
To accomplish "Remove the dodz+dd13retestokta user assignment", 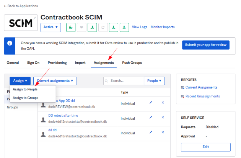I will tap(163, 132).
